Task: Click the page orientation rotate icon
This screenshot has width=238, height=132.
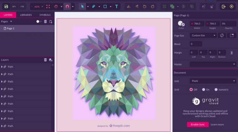Action: click(x=222, y=35)
